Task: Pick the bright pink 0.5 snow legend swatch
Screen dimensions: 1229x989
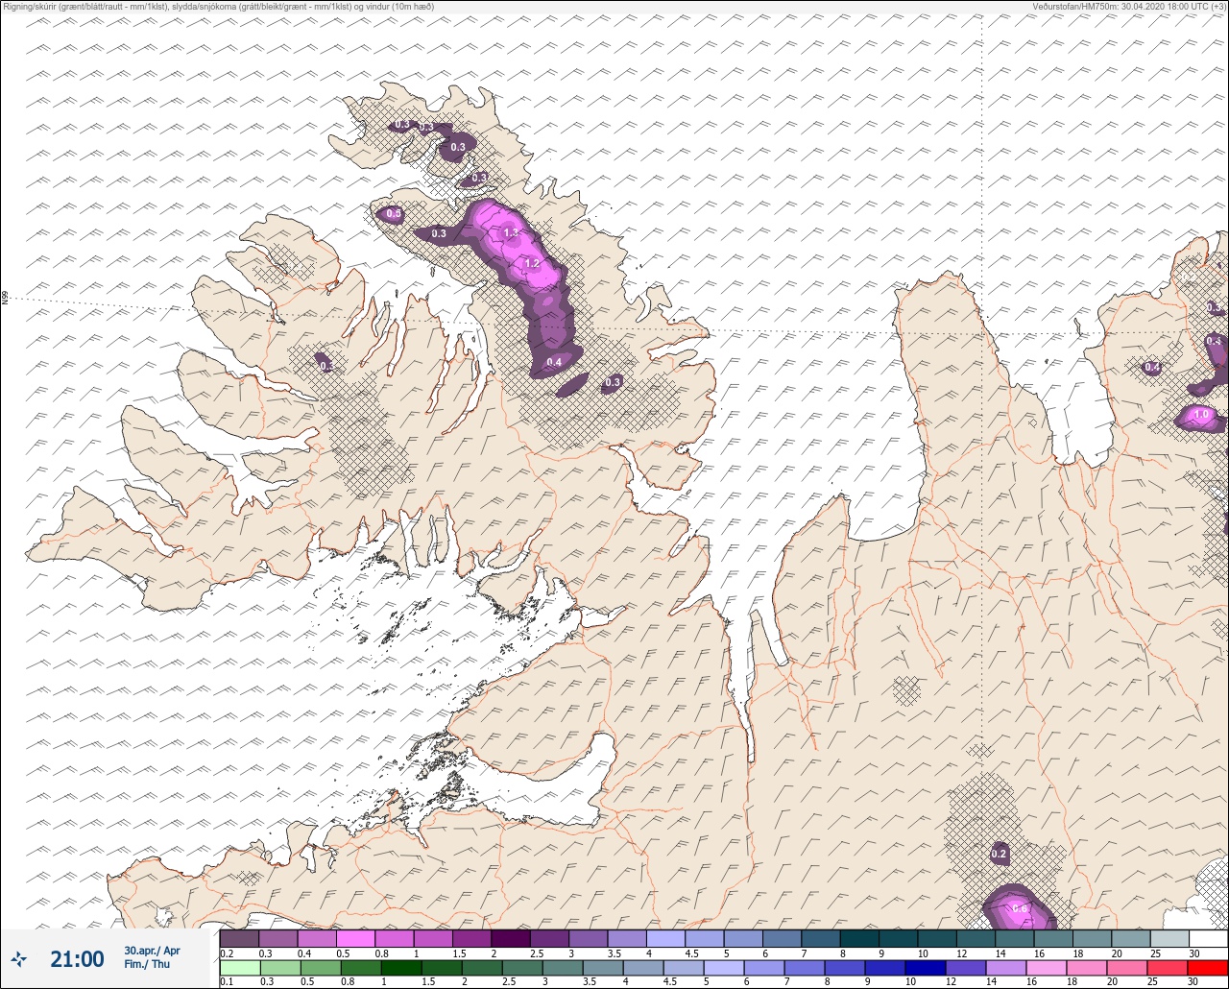Action: point(355,938)
